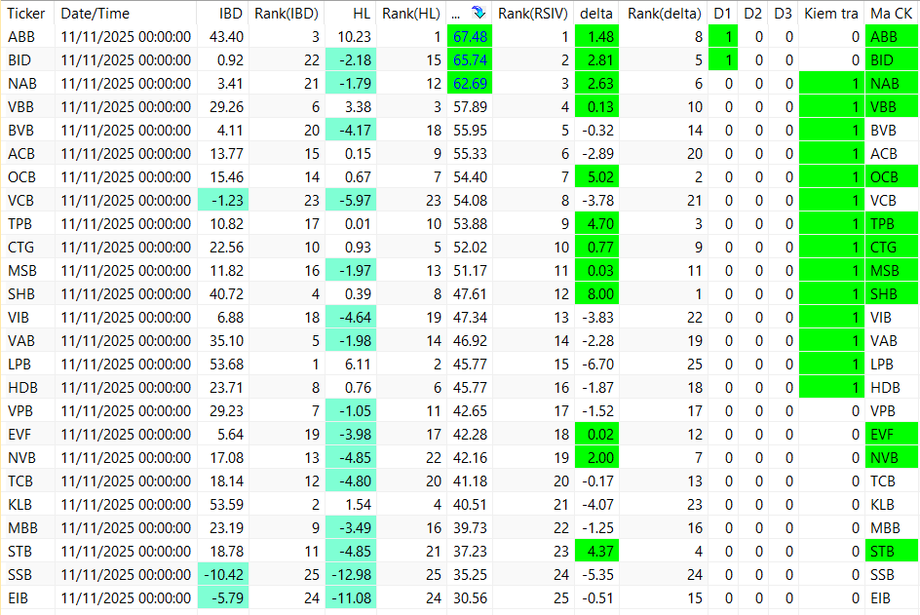The height and width of the screenshot is (615, 920).
Task: Click delta value 8.00 in the SHB row
Action: 596,294
